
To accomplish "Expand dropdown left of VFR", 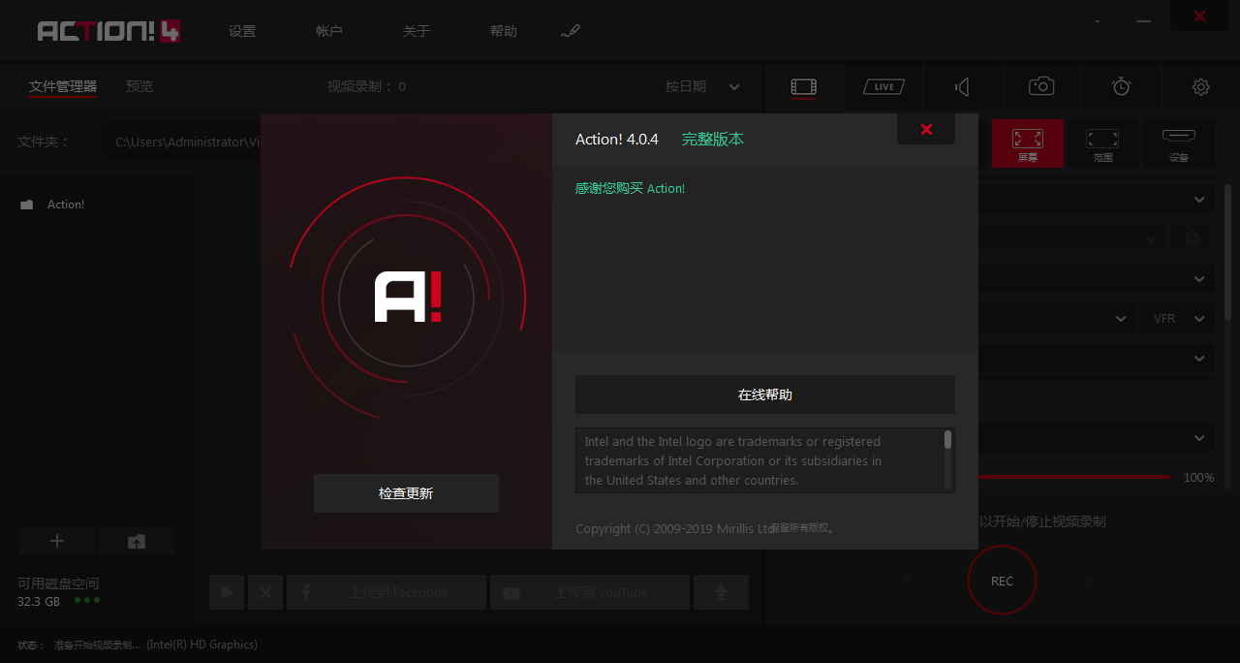I will pos(1122,318).
